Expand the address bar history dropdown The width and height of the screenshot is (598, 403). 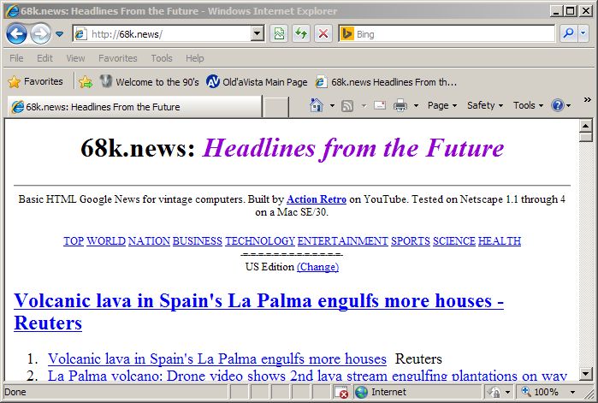coord(258,34)
